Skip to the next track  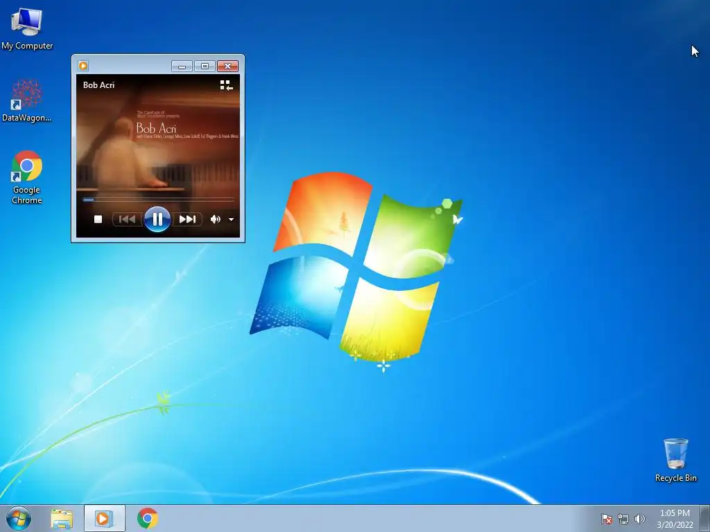187,220
